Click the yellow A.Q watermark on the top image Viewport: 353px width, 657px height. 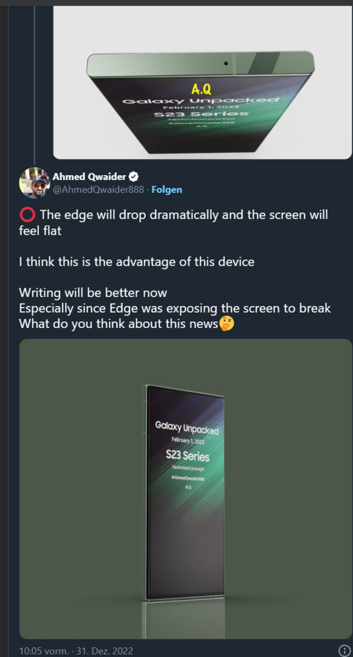tap(201, 89)
